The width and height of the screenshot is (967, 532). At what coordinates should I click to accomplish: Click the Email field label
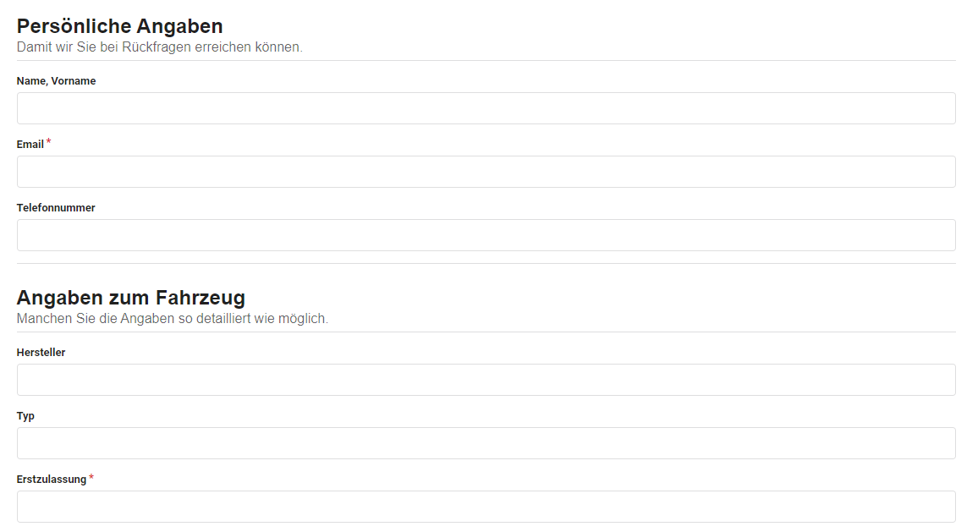point(30,145)
